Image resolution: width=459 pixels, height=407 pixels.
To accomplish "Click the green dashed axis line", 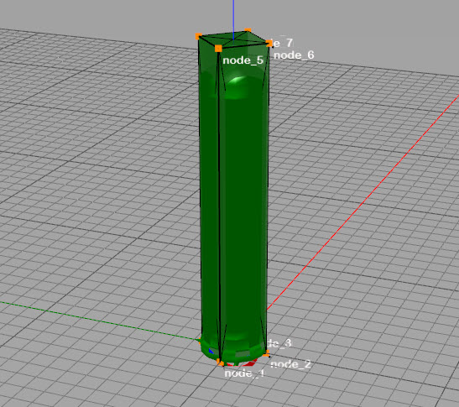I will 100,321.
